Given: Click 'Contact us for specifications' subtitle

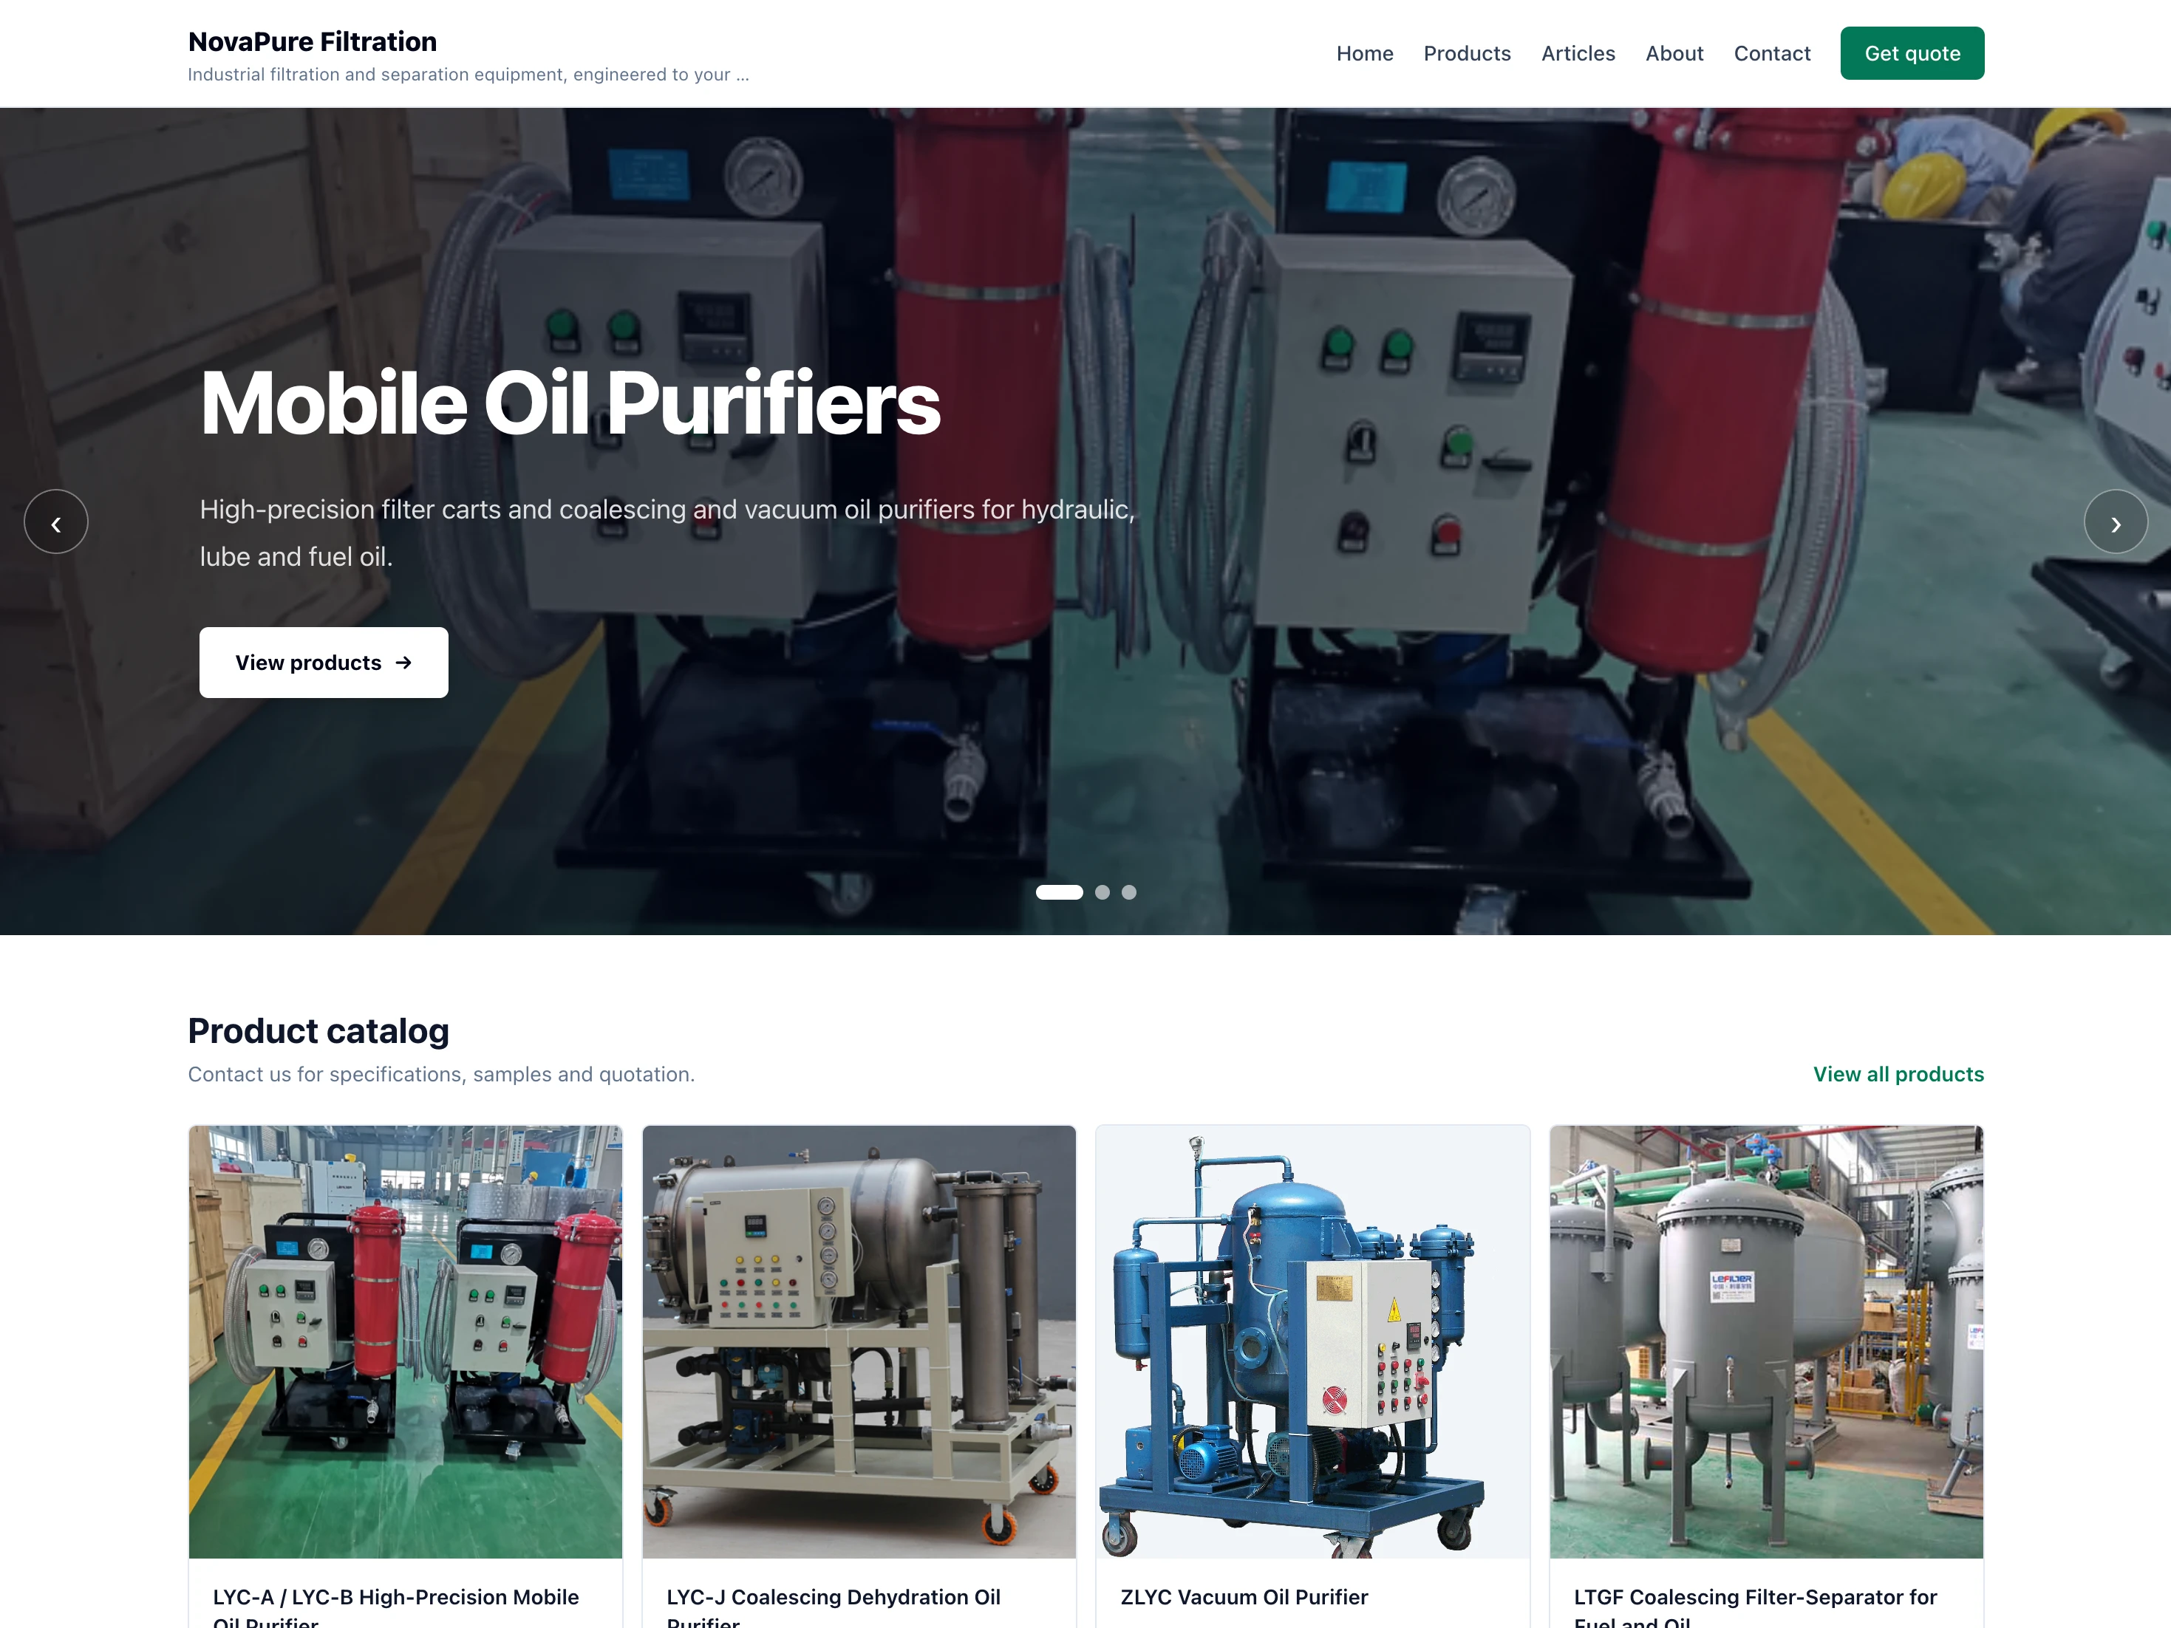Looking at the screenshot, I should (x=440, y=1073).
